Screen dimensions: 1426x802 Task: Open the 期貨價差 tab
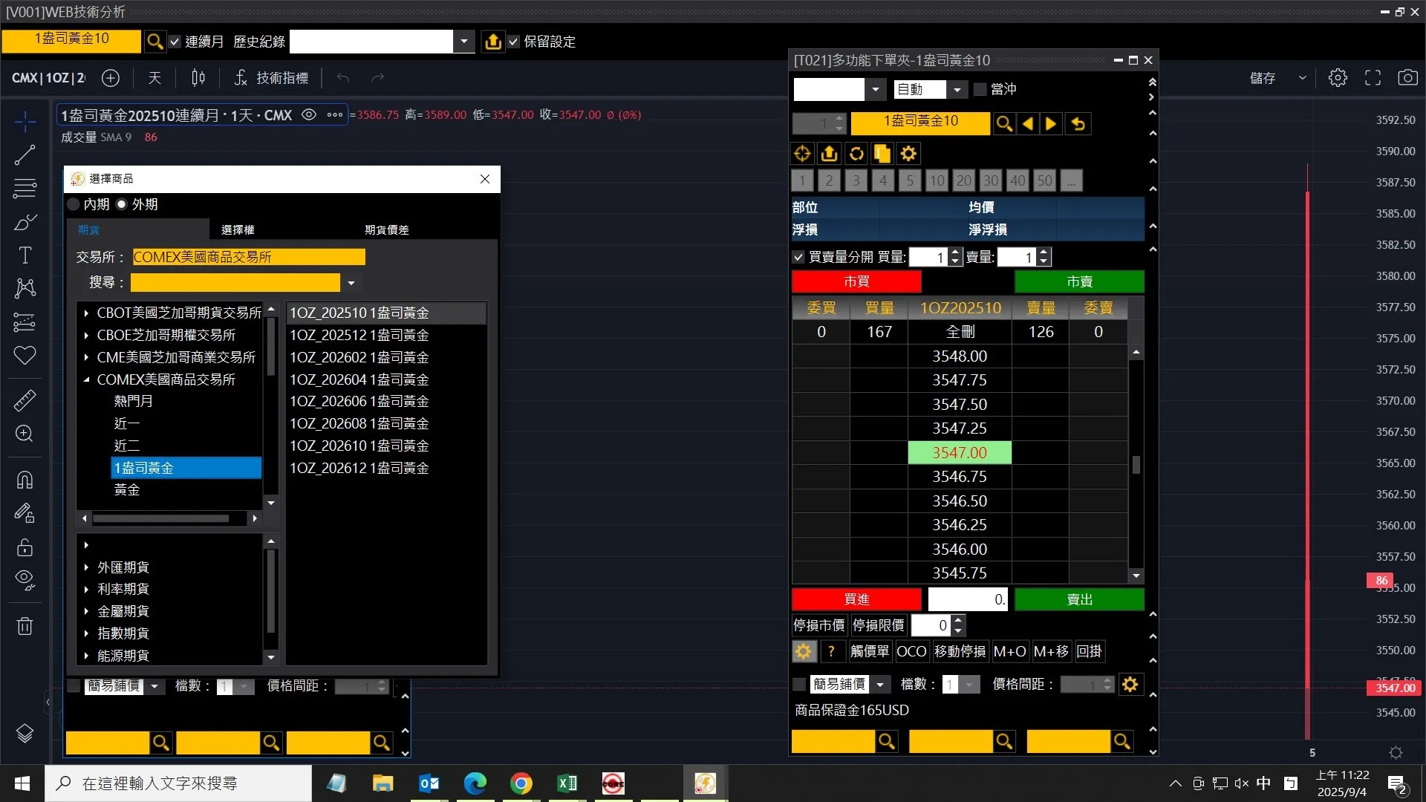(386, 229)
